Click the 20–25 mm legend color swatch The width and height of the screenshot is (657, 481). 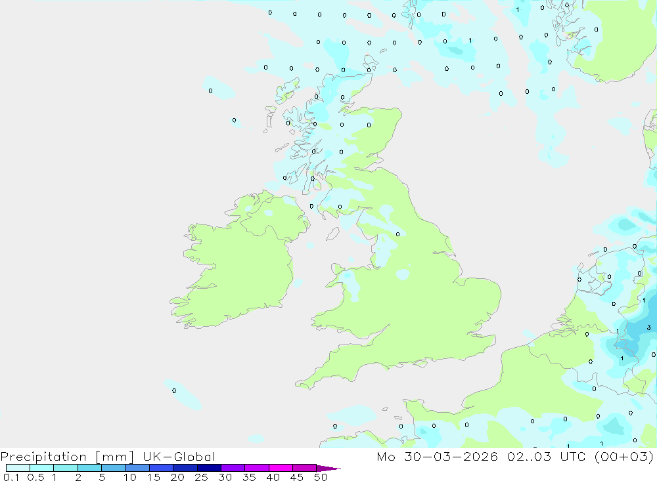pyautogui.click(x=185, y=468)
